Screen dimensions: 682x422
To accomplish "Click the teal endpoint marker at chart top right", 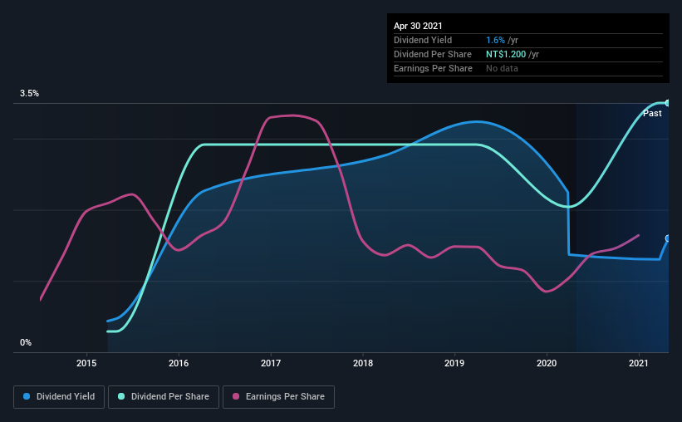I will click(x=667, y=103).
